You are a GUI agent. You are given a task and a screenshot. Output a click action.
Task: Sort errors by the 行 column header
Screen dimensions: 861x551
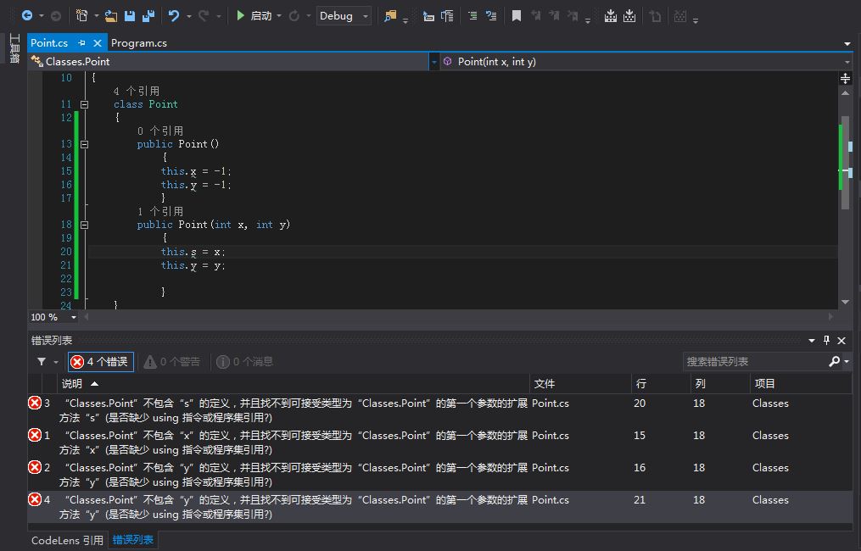[661, 384]
